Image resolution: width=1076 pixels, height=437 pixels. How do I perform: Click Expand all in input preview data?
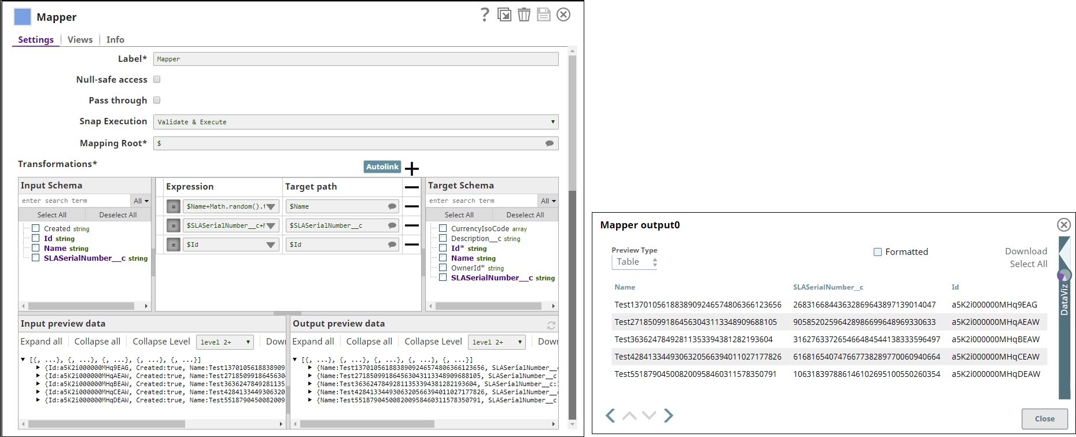[41, 342]
